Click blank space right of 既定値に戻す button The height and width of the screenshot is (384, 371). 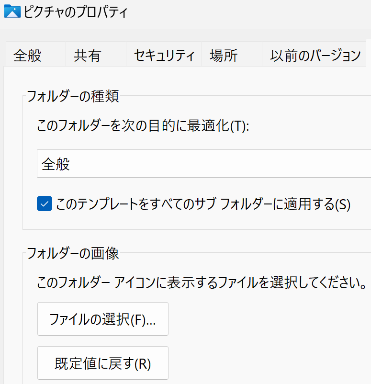point(268,363)
